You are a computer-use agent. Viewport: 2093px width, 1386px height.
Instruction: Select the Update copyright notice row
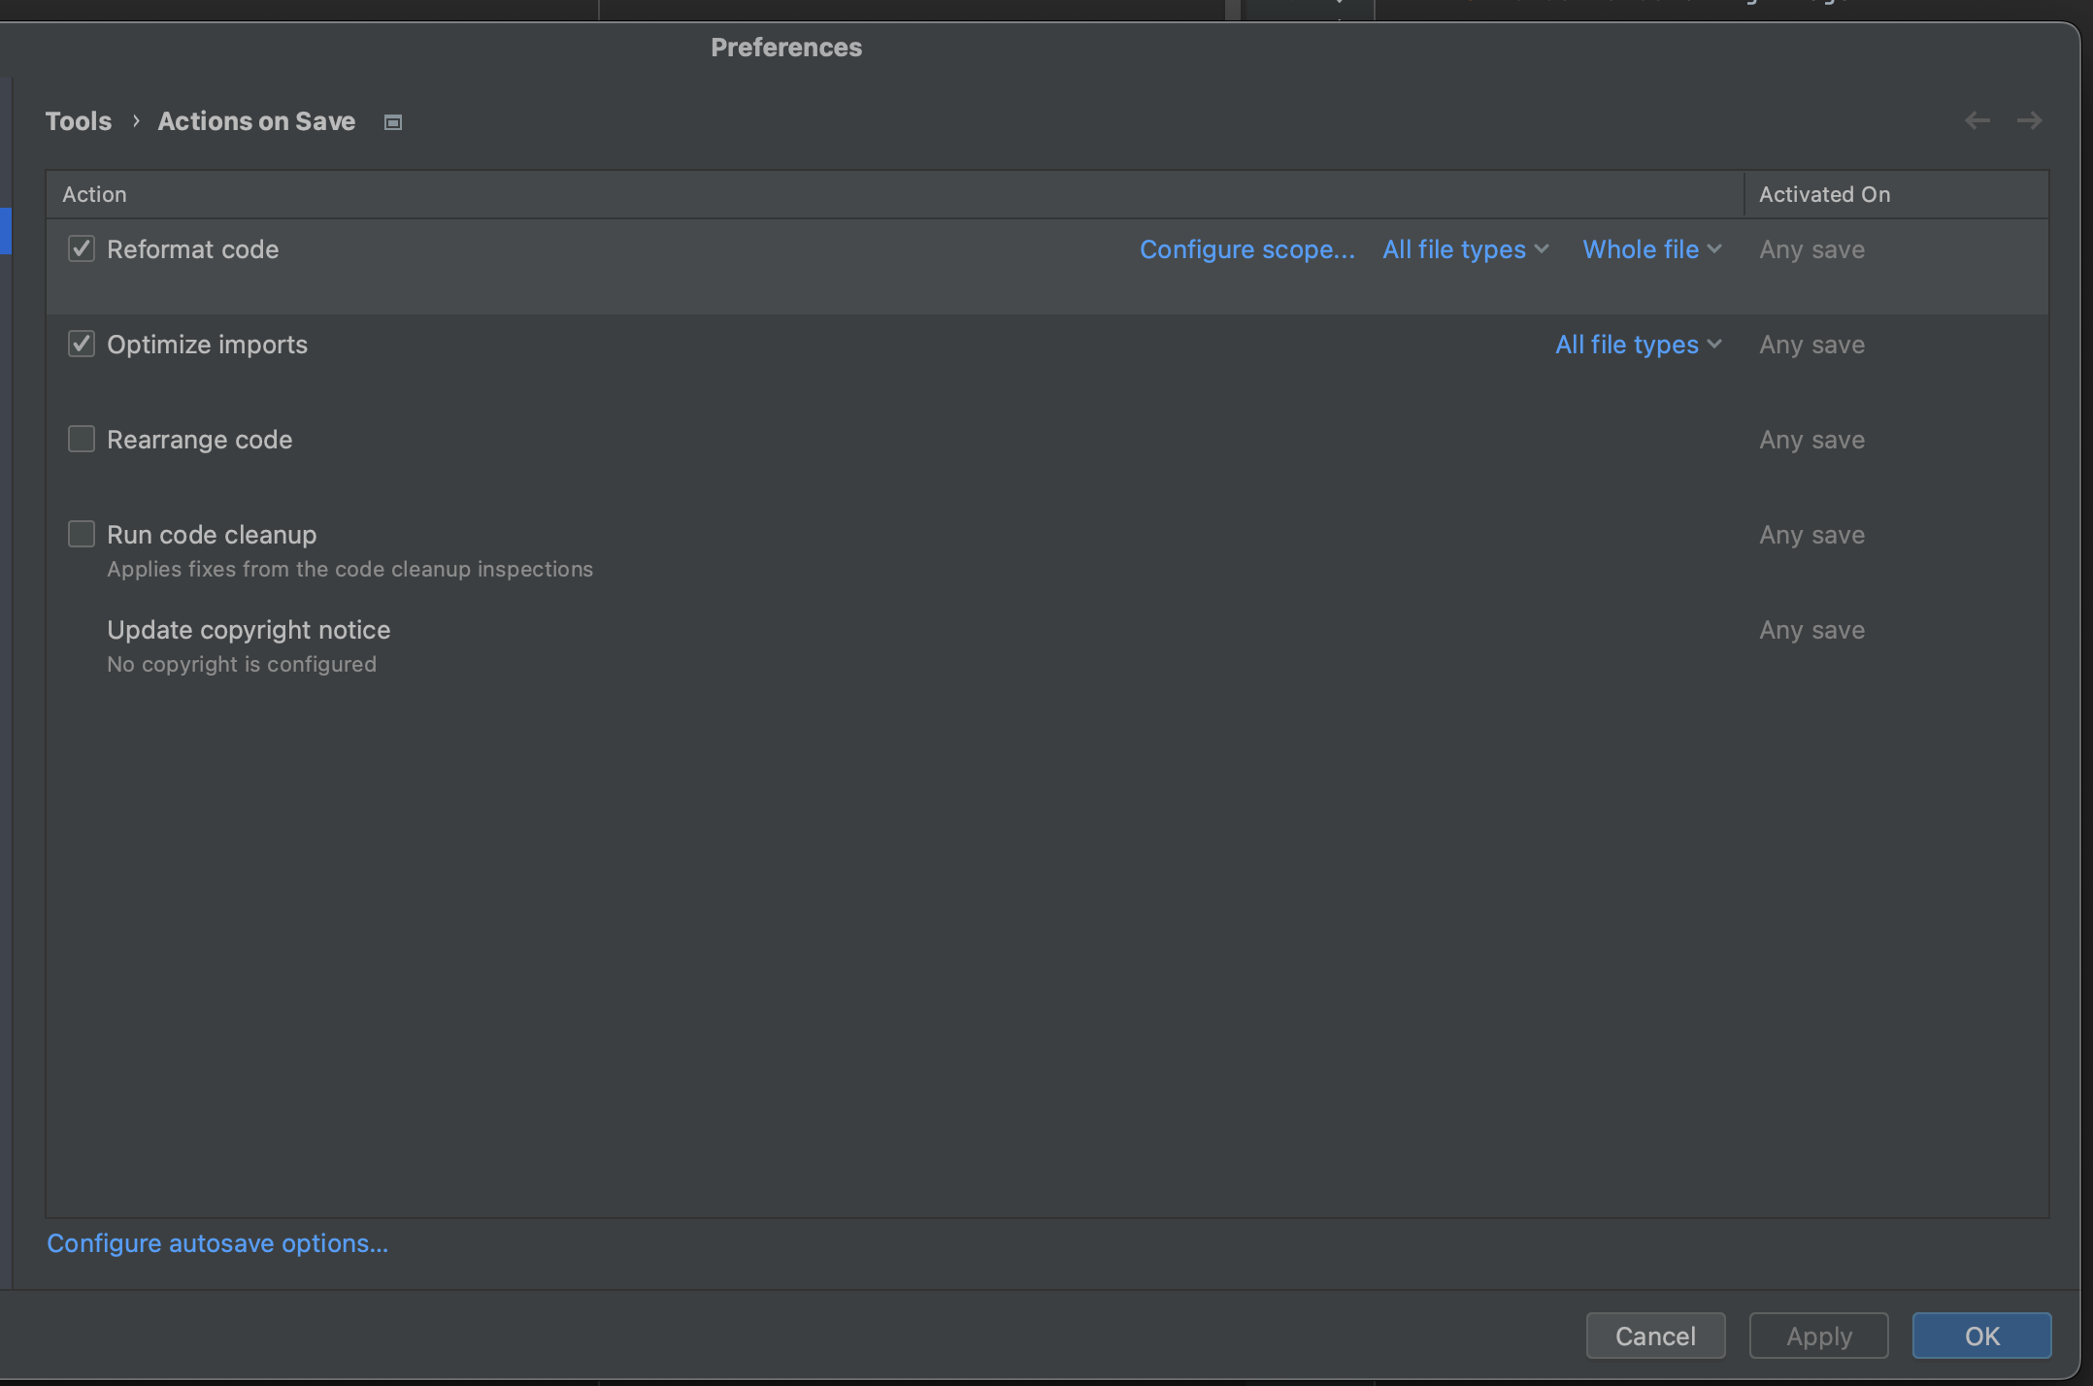tap(249, 630)
